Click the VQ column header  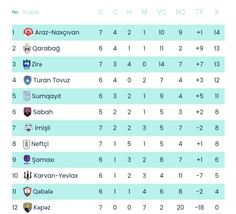pyautogui.click(x=162, y=12)
